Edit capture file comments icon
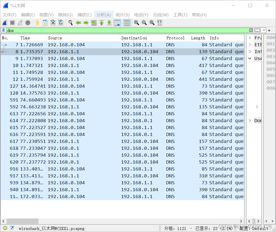Screen dimensions: 276x232 pyautogui.click(x=12, y=228)
